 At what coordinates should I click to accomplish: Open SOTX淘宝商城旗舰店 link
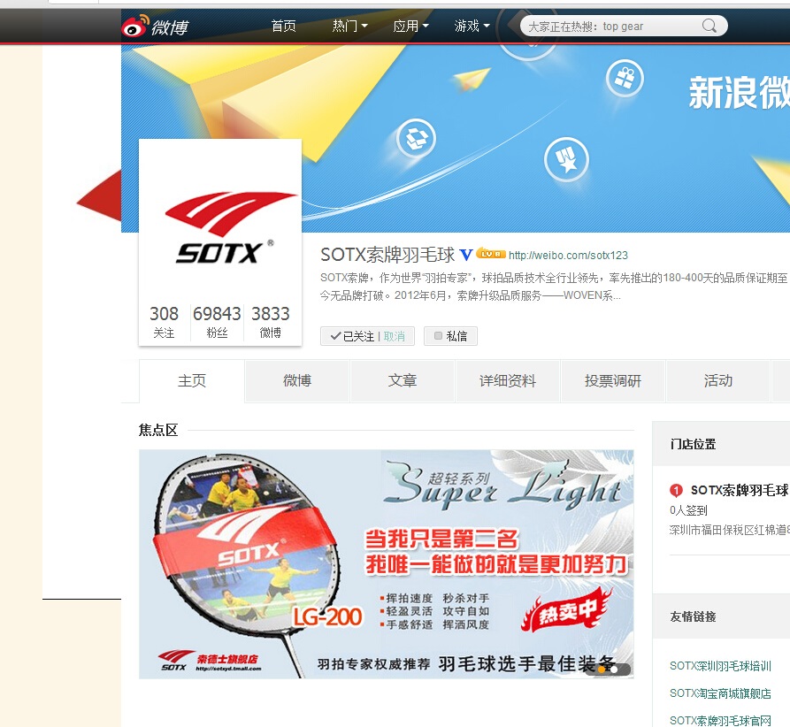720,693
